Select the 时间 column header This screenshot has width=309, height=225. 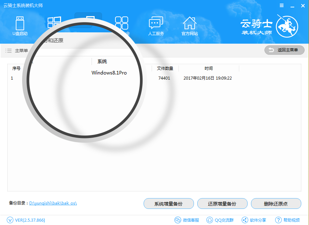pyautogui.click(x=208, y=69)
